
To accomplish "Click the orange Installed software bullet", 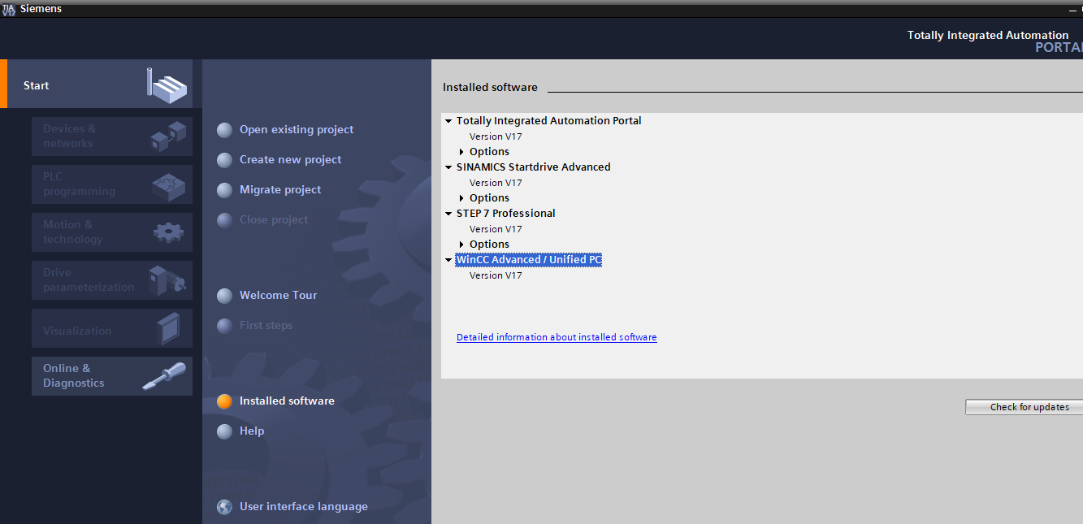I will pyautogui.click(x=225, y=401).
